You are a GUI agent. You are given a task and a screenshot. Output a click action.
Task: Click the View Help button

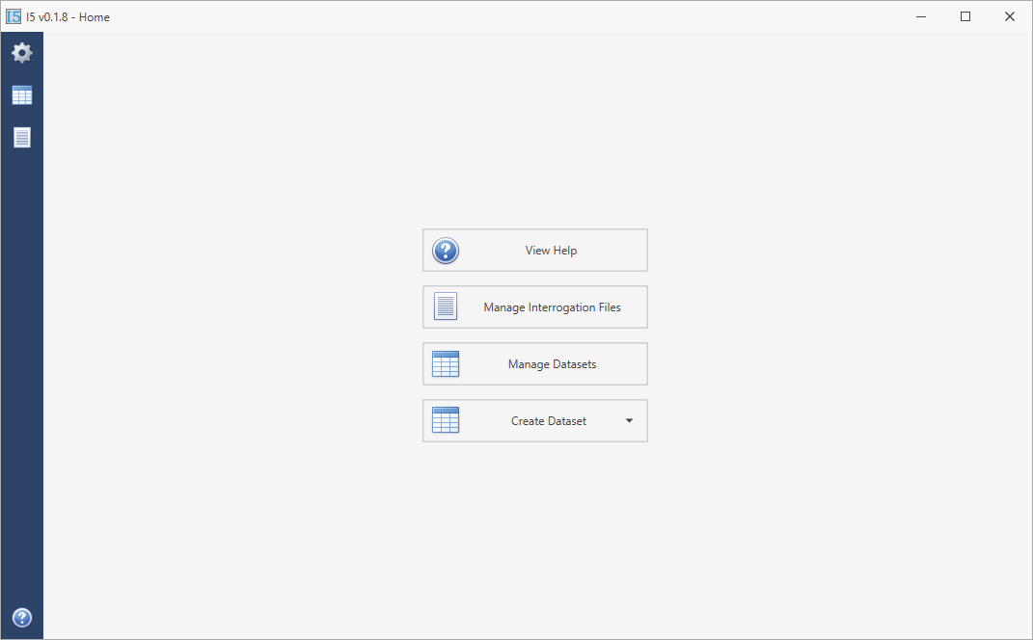pos(535,251)
